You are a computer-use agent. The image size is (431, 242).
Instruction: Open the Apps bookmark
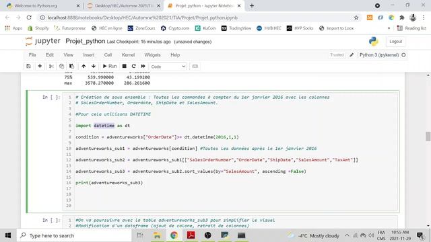(x=13, y=28)
